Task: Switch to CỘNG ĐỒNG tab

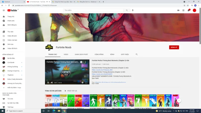Action: point(99,54)
